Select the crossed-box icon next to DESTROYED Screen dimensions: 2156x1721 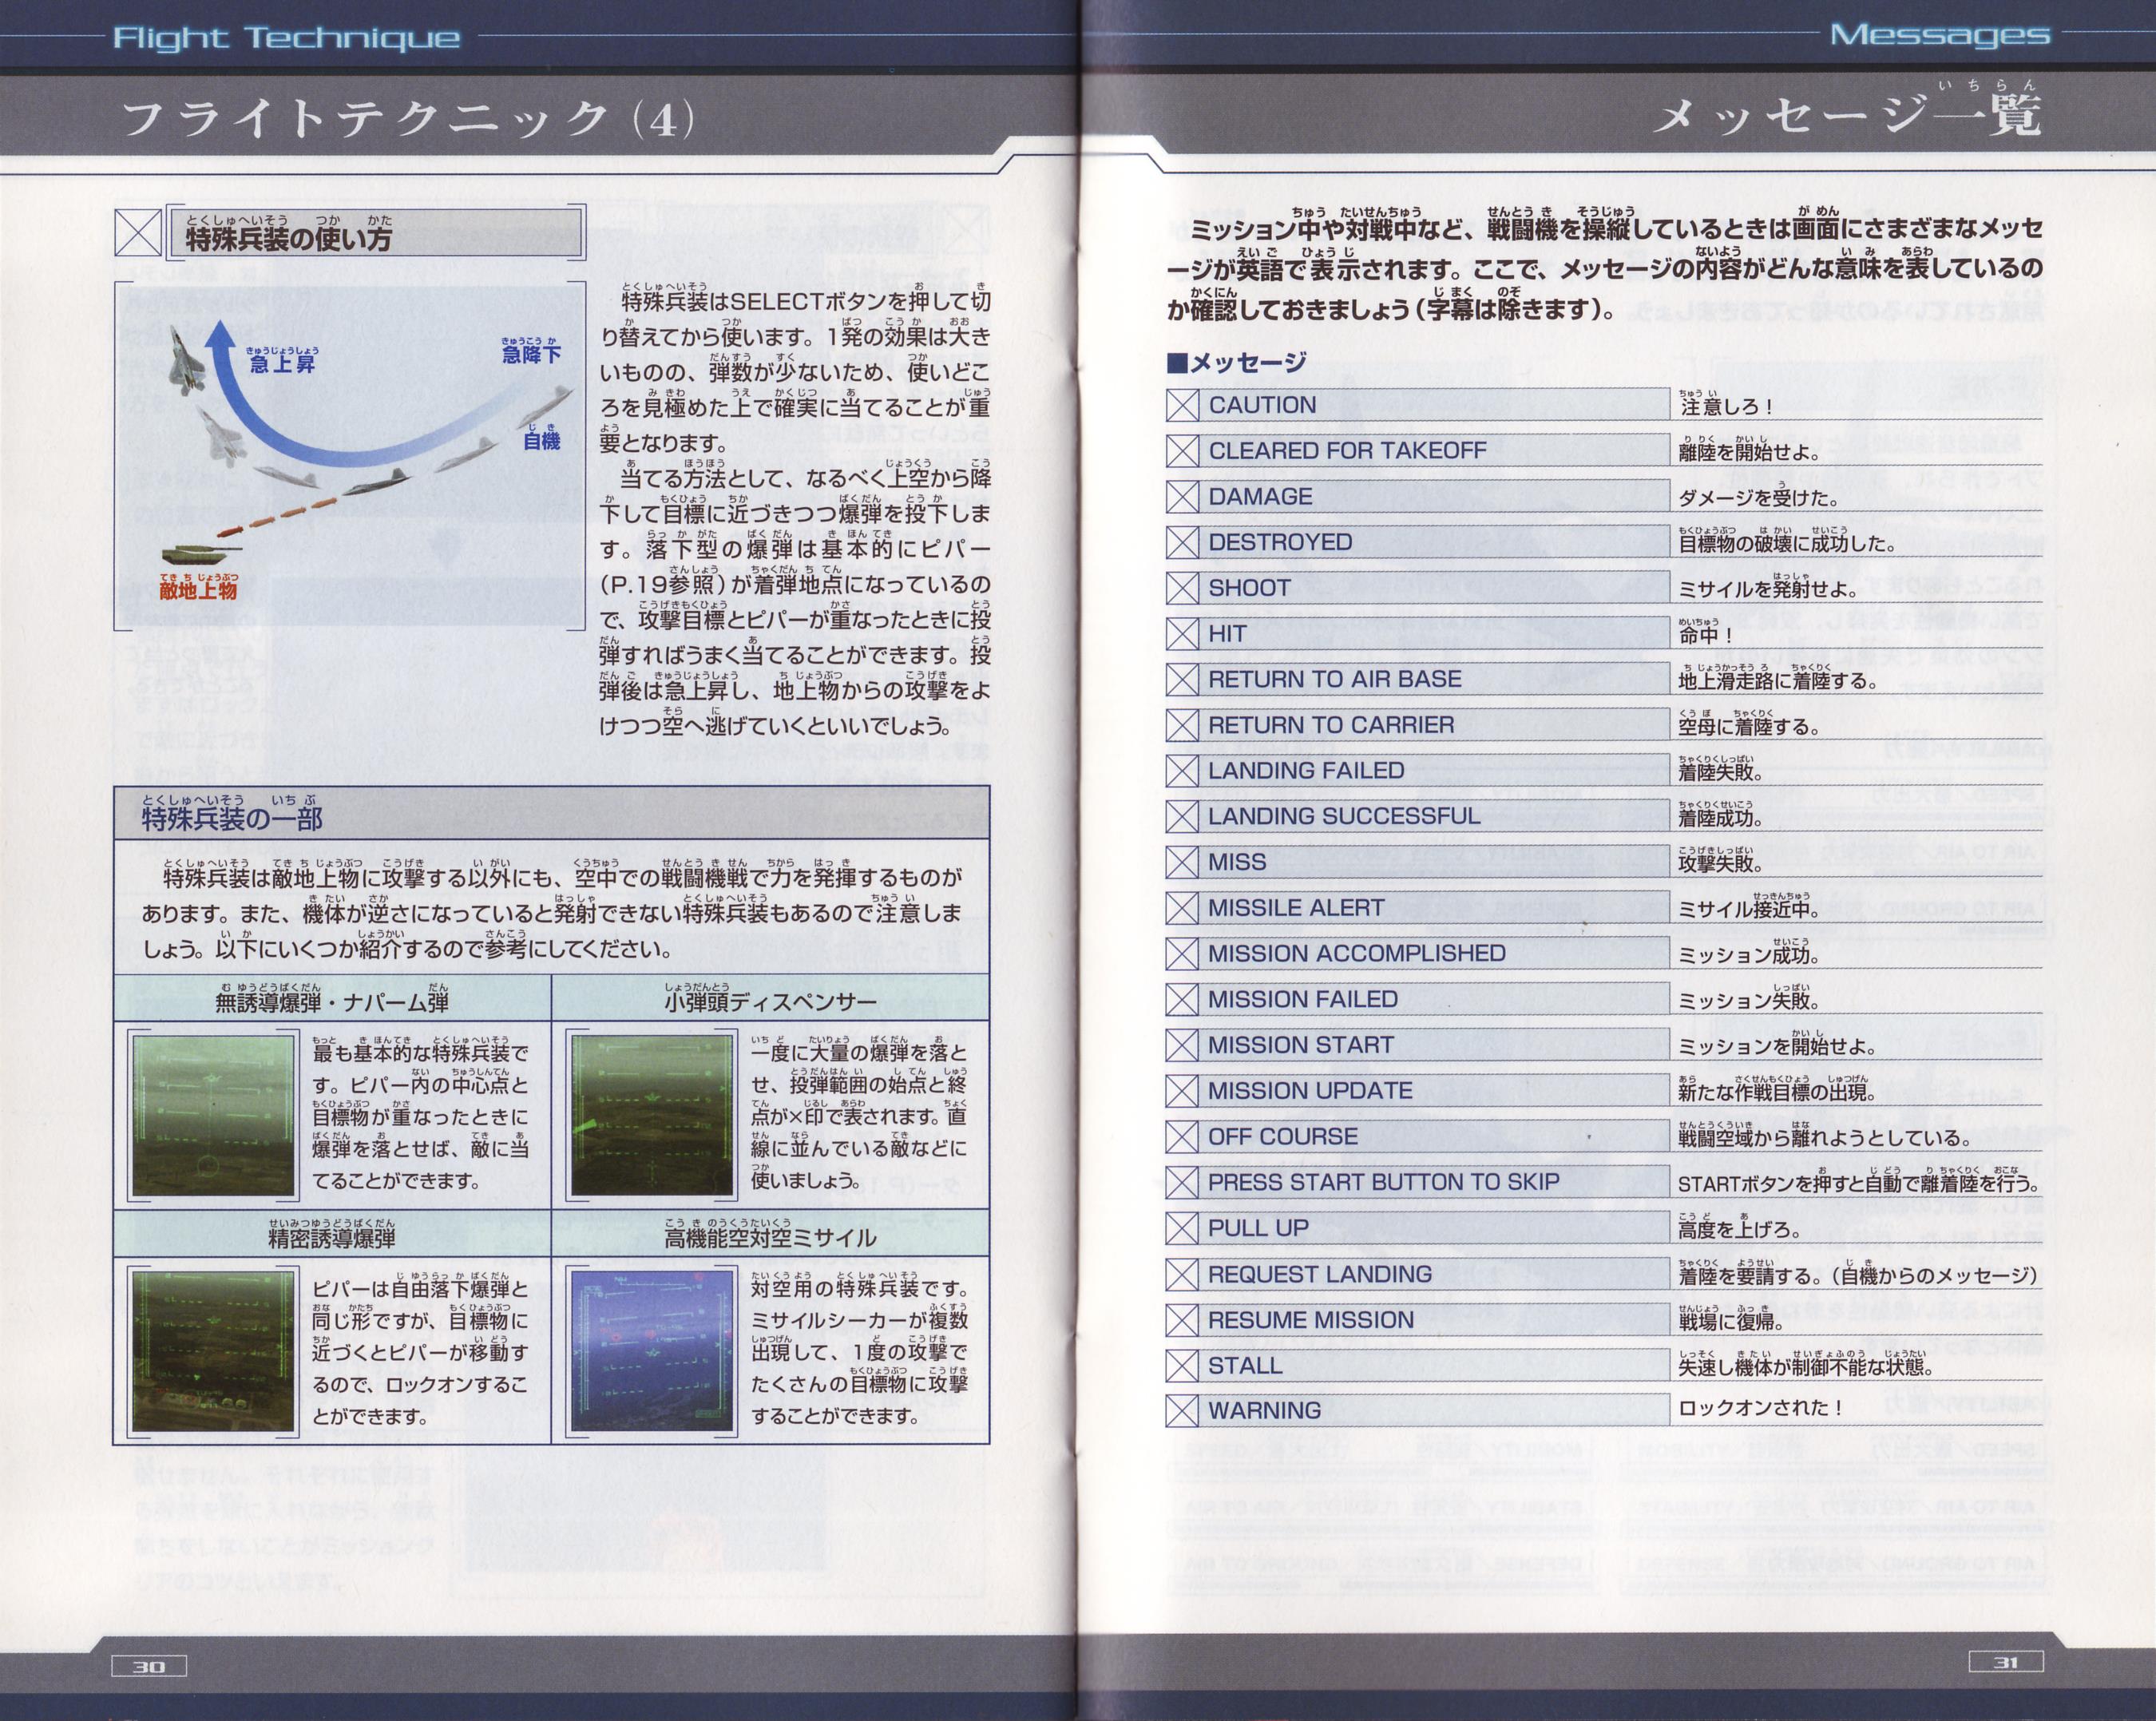click(x=1182, y=542)
